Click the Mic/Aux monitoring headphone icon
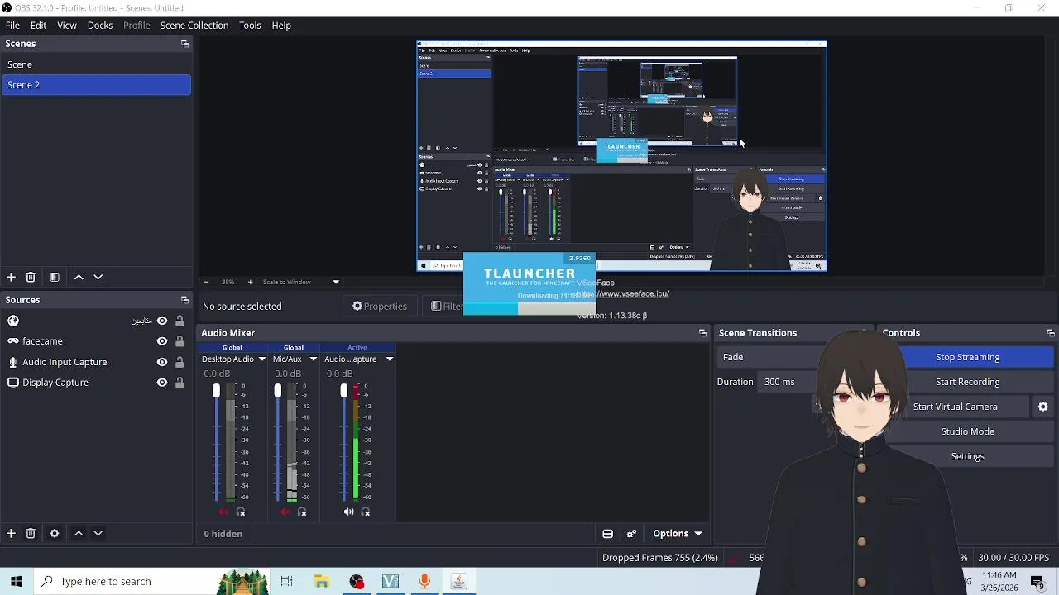Viewport: 1059px width, 595px height. [302, 512]
